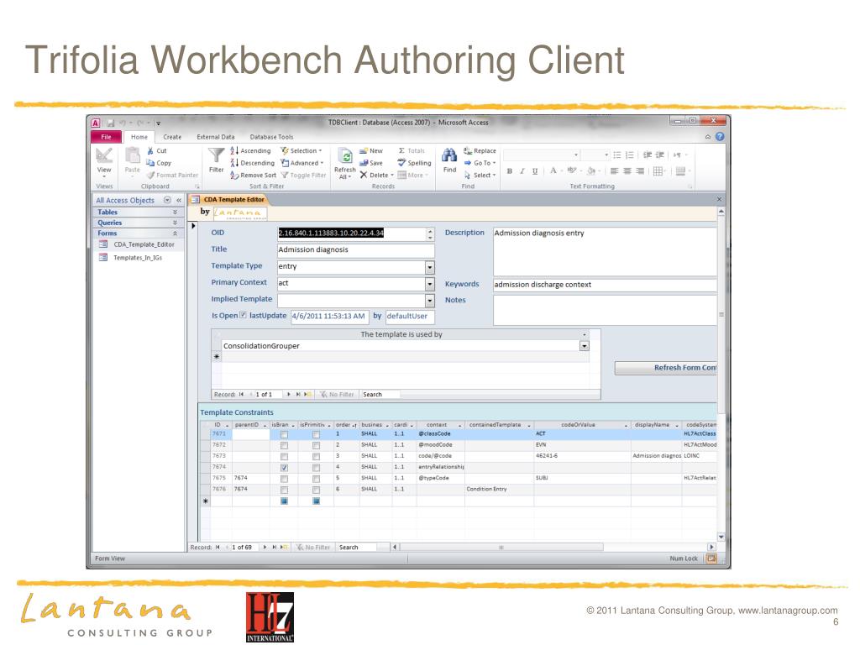Apply Italic text formatting

[522, 171]
